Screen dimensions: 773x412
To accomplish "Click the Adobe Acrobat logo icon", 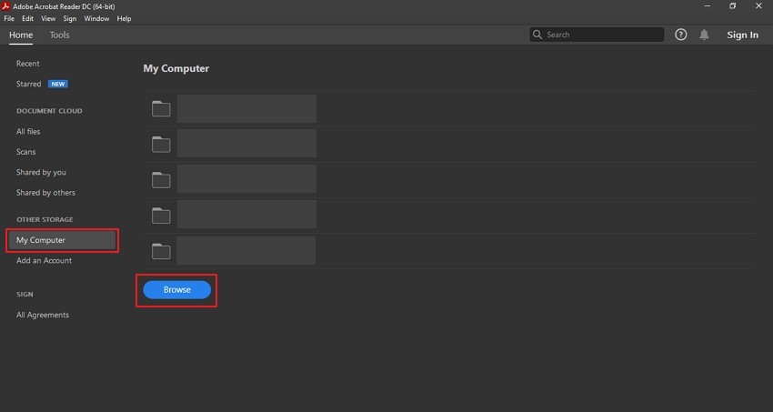I will [x=8, y=6].
